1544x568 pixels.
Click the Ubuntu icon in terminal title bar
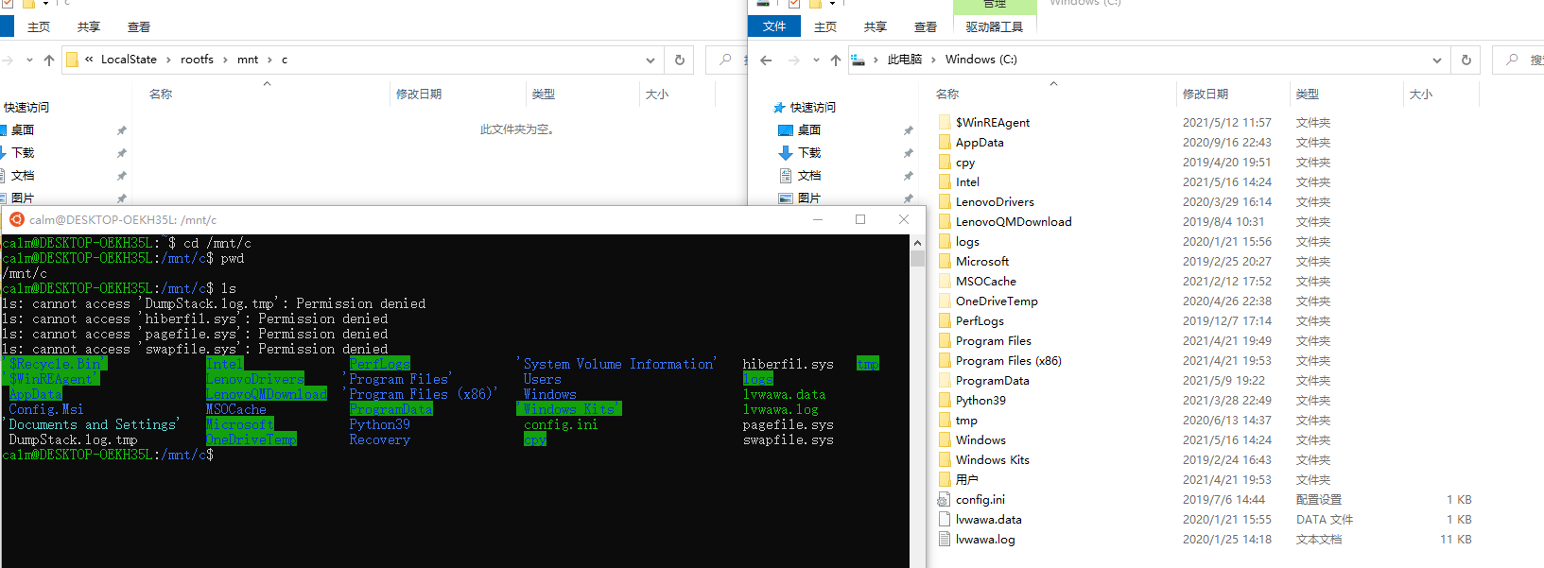tap(16, 219)
